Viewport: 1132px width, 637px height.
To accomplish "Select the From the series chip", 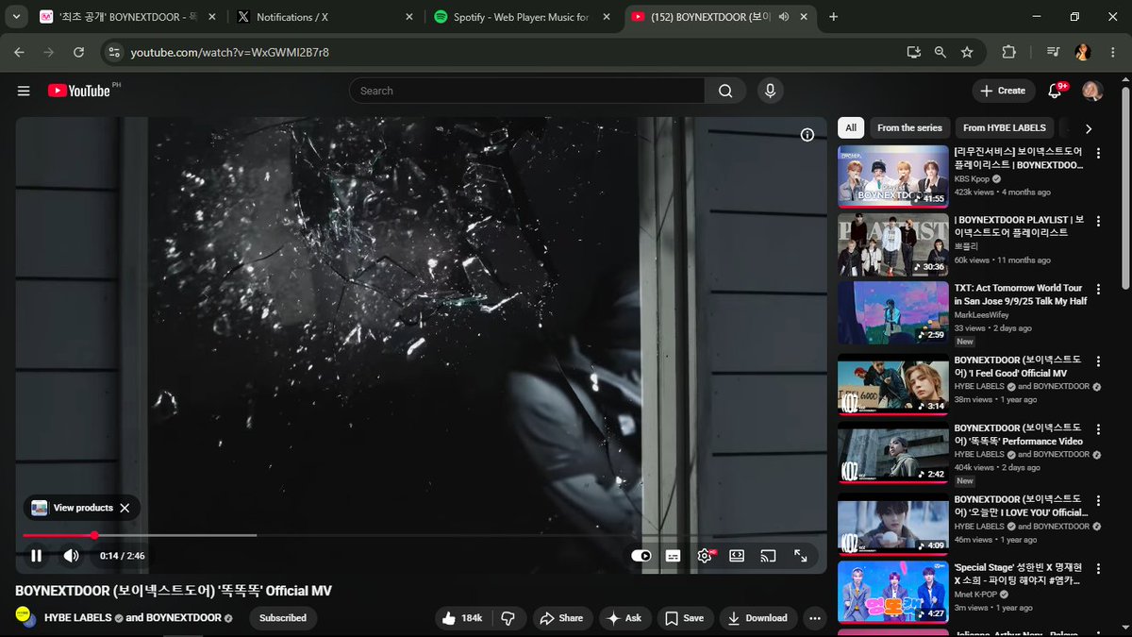I will [909, 128].
